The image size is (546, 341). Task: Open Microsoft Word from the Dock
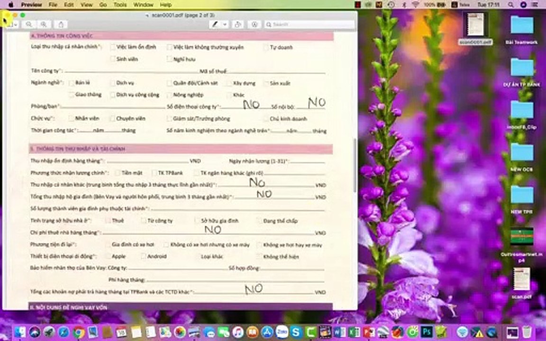coord(339,332)
